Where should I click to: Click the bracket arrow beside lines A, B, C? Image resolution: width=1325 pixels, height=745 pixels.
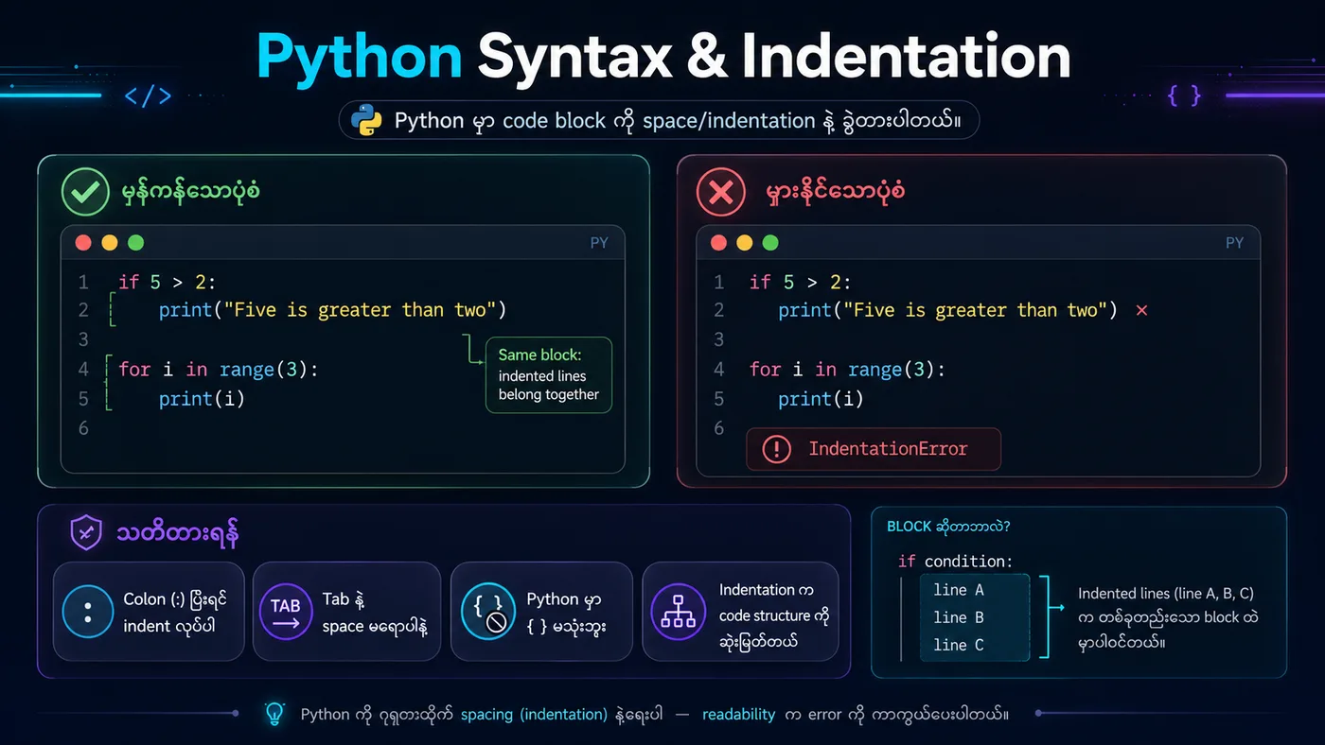[1051, 616]
